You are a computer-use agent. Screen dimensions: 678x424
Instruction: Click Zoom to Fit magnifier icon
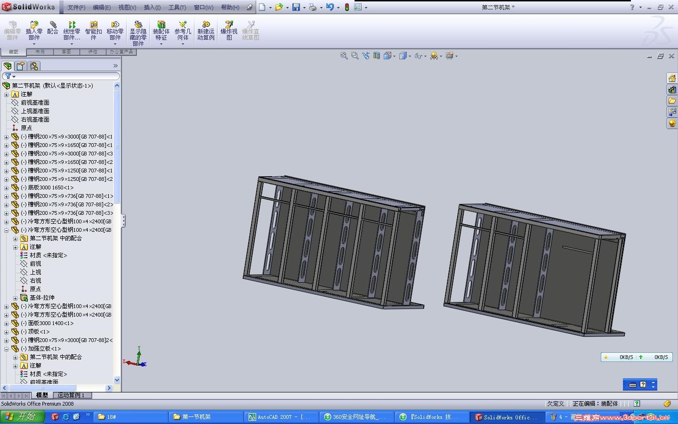tap(344, 56)
